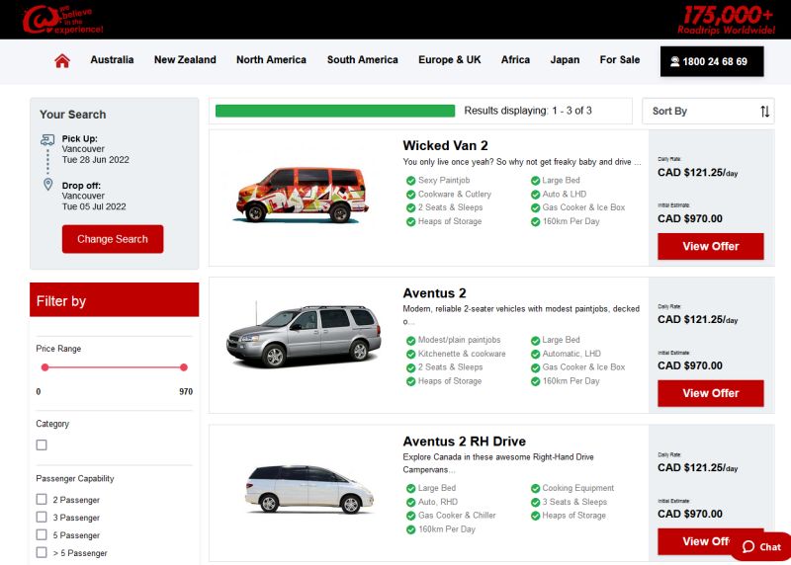Go to the home page icon
This screenshot has width=791, height=565.
(x=62, y=61)
